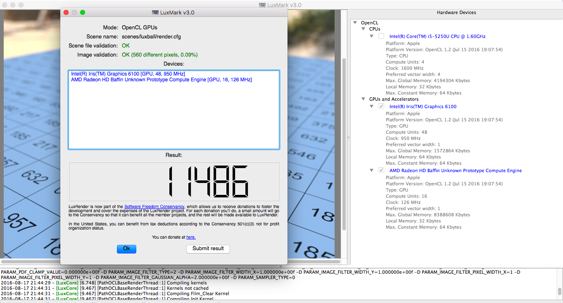
Task: Click the 'Clock: 126 MHz' row
Action: point(403,202)
